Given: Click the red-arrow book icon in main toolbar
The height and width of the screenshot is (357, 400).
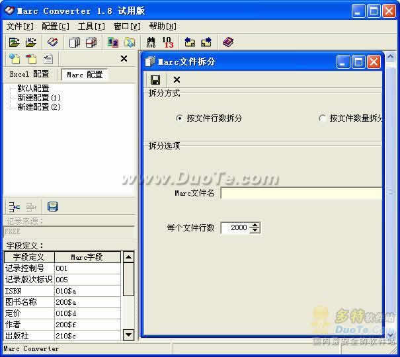Looking at the screenshot, I should point(52,42).
